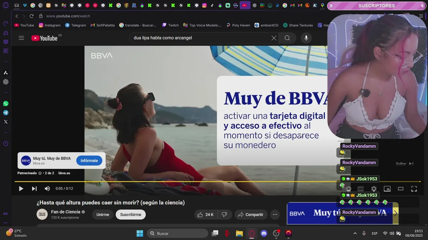The width and height of the screenshot is (428, 240).
Task: Switch to the active YouTube tab
Action: [245, 5]
